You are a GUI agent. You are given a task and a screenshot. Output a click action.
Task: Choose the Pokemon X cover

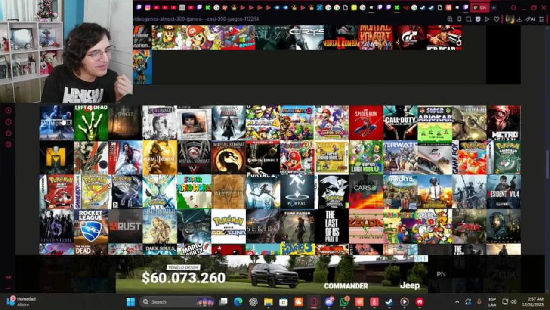pos(160,192)
